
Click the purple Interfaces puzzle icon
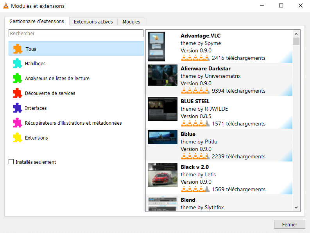point(18,108)
